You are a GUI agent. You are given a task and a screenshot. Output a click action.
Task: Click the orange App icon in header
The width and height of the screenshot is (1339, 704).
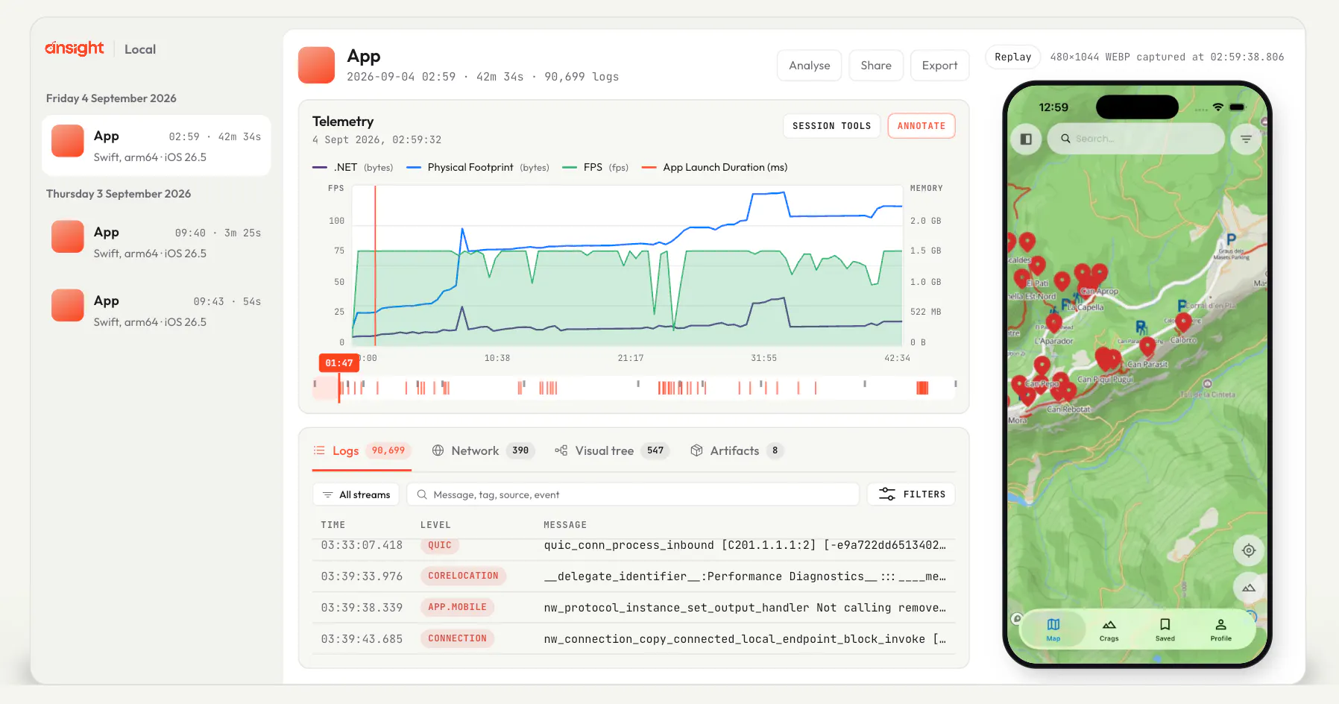(x=316, y=65)
